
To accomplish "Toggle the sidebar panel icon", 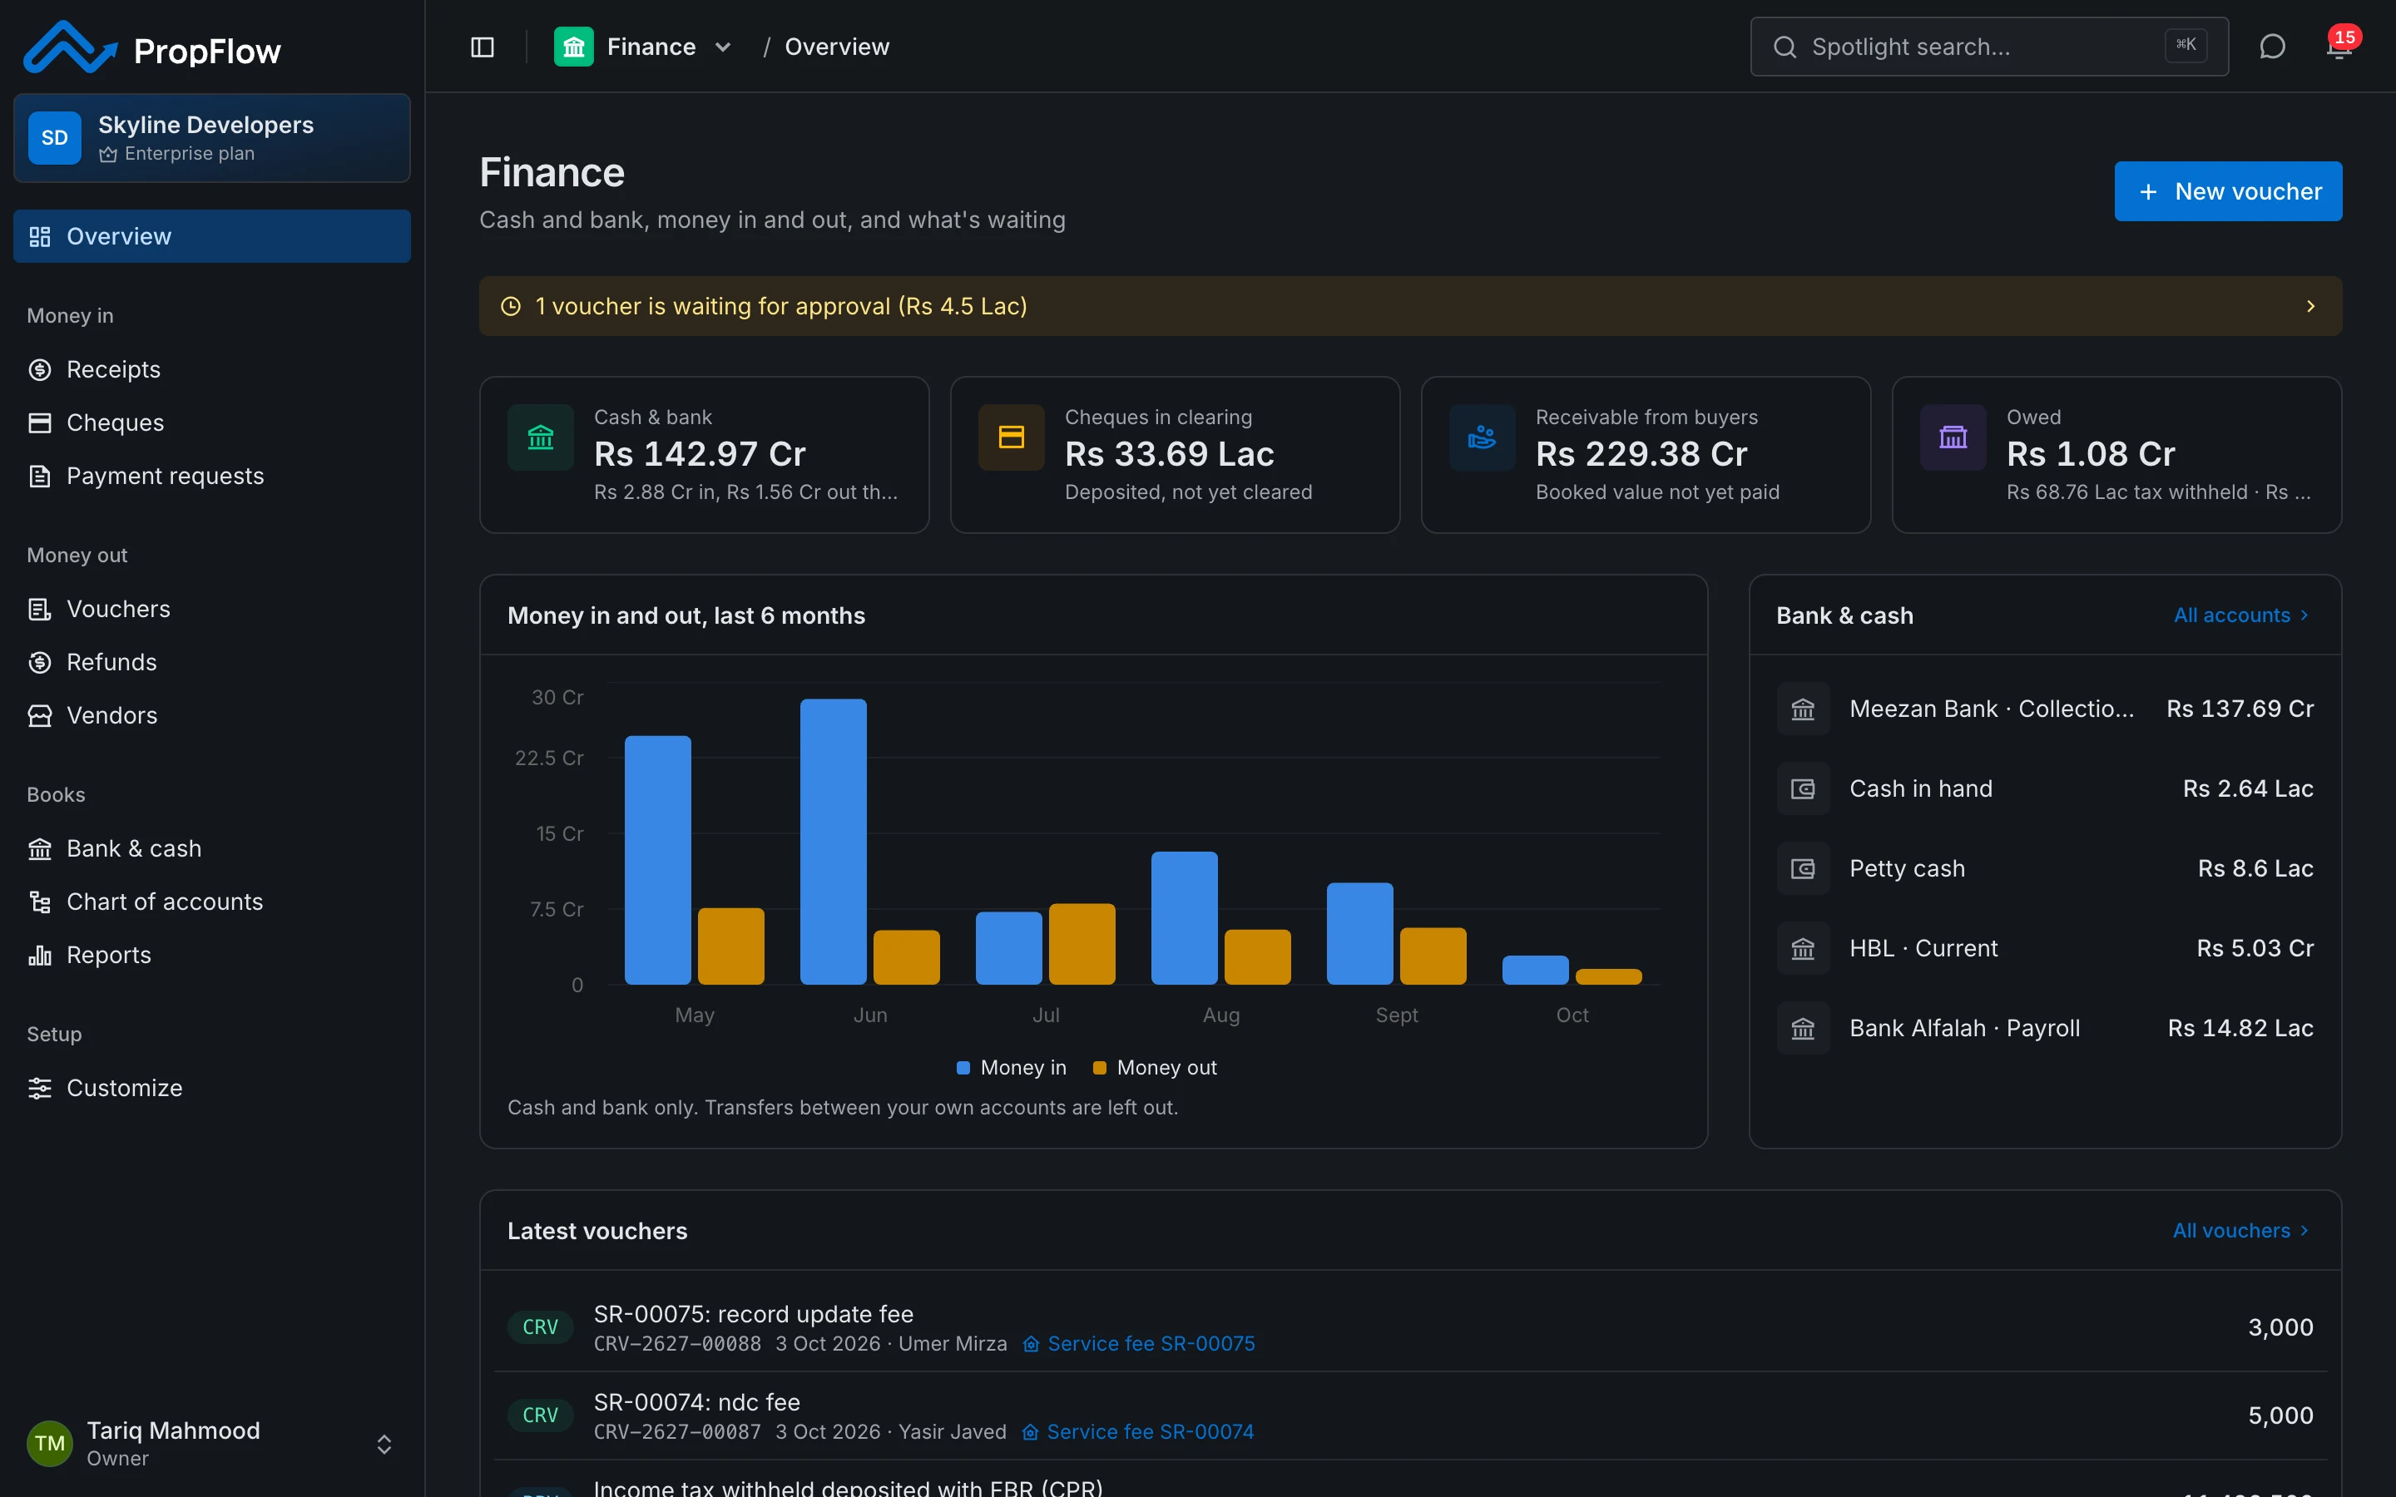I will coord(483,47).
